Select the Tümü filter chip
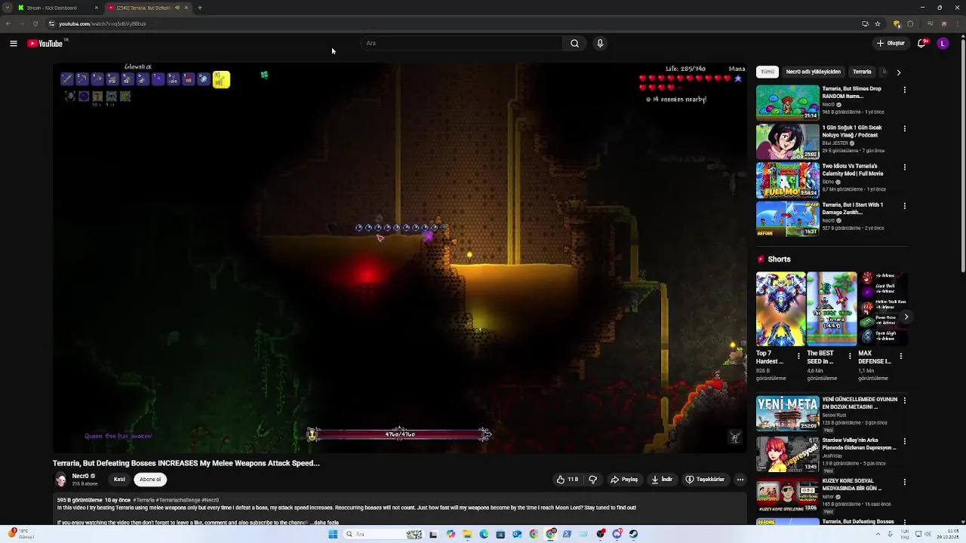The height and width of the screenshot is (543, 966). [768, 72]
